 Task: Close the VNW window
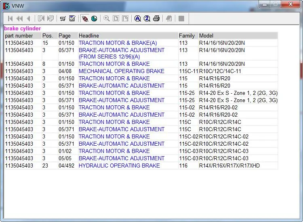[290, 4]
